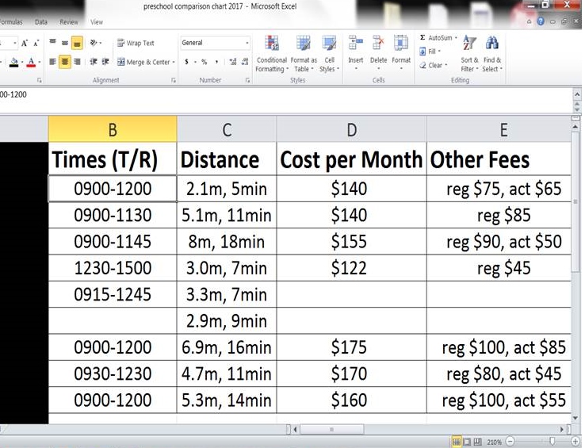Viewport: 585px width, 448px height.
Task: Toggle the Bottom Align button
Action: click(77, 44)
